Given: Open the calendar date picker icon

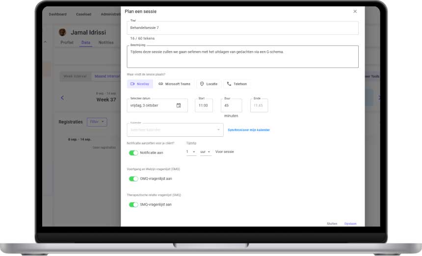Looking at the screenshot, I should tap(179, 105).
